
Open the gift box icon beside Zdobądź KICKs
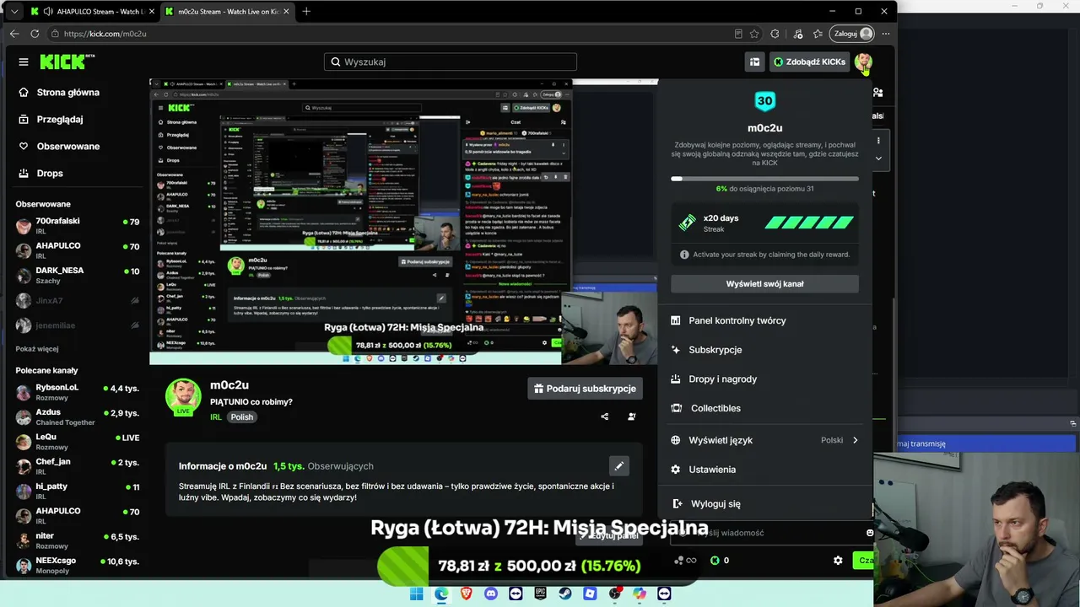(x=754, y=62)
